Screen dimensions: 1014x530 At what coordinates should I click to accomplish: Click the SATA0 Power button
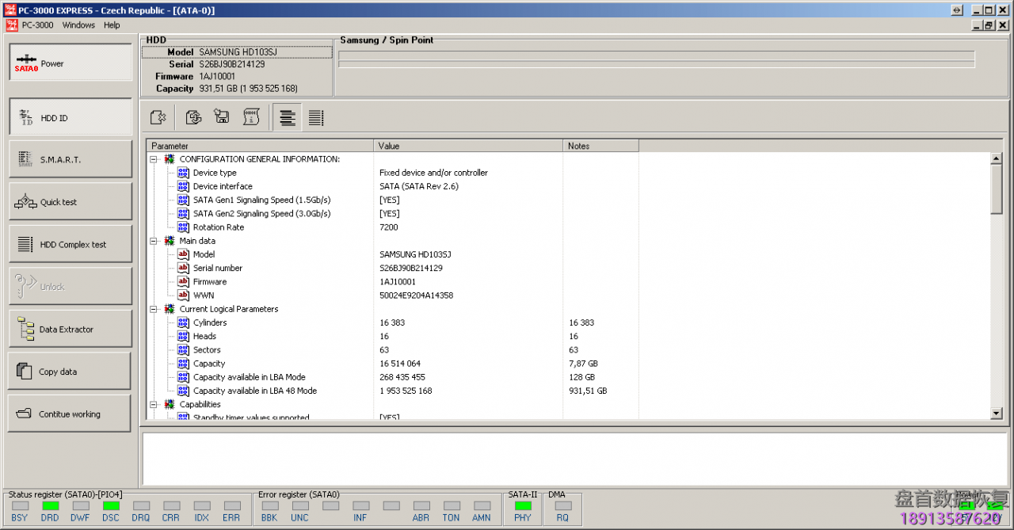click(71, 63)
